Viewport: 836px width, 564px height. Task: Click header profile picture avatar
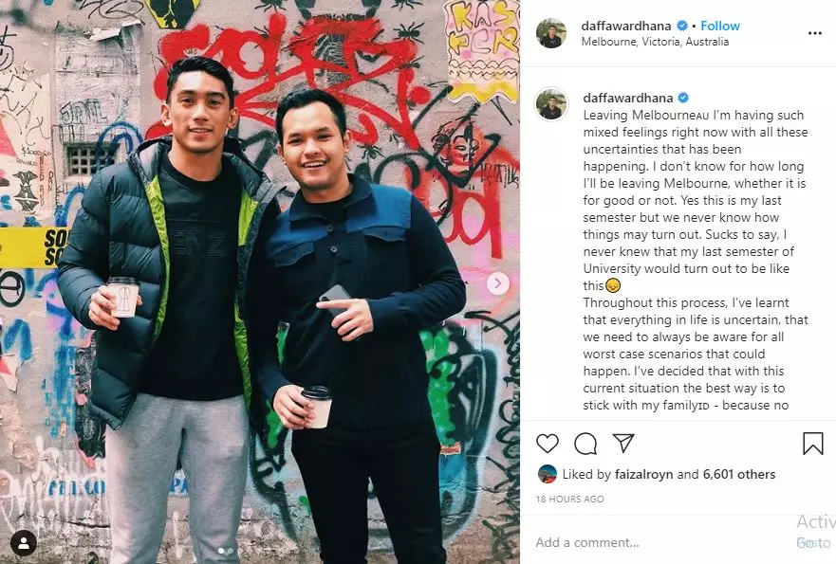(x=551, y=33)
